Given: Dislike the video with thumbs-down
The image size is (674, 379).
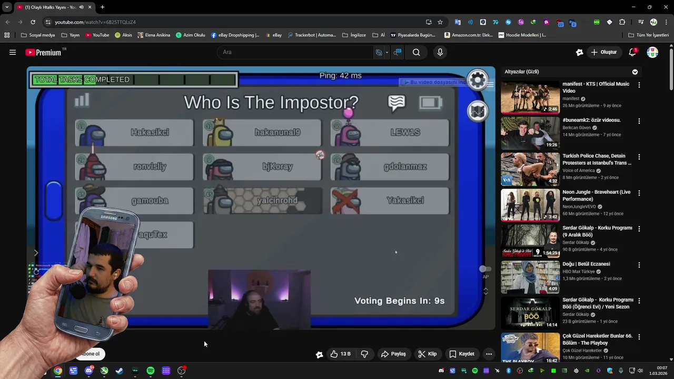Looking at the screenshot, I should tap(364, 354).
